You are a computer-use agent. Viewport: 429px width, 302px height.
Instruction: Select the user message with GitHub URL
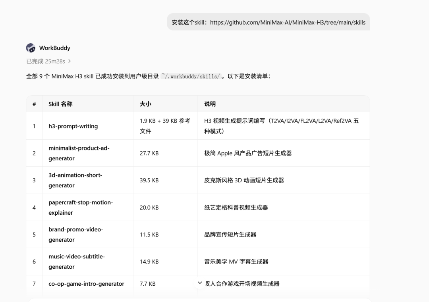click(x=269, y=22)
